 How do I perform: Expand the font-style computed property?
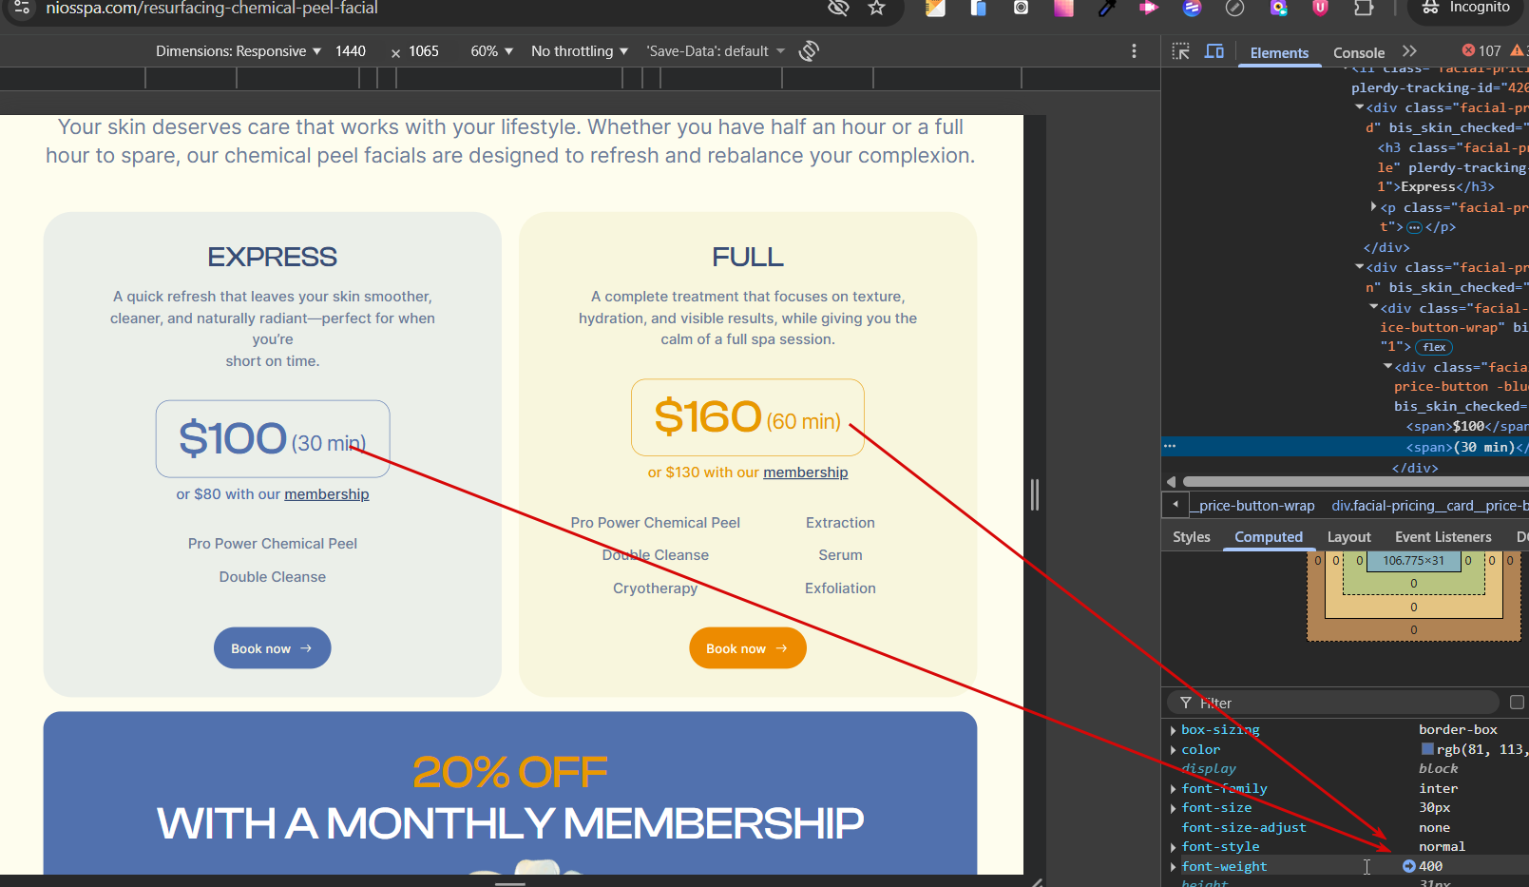(x=1174, y=847)
